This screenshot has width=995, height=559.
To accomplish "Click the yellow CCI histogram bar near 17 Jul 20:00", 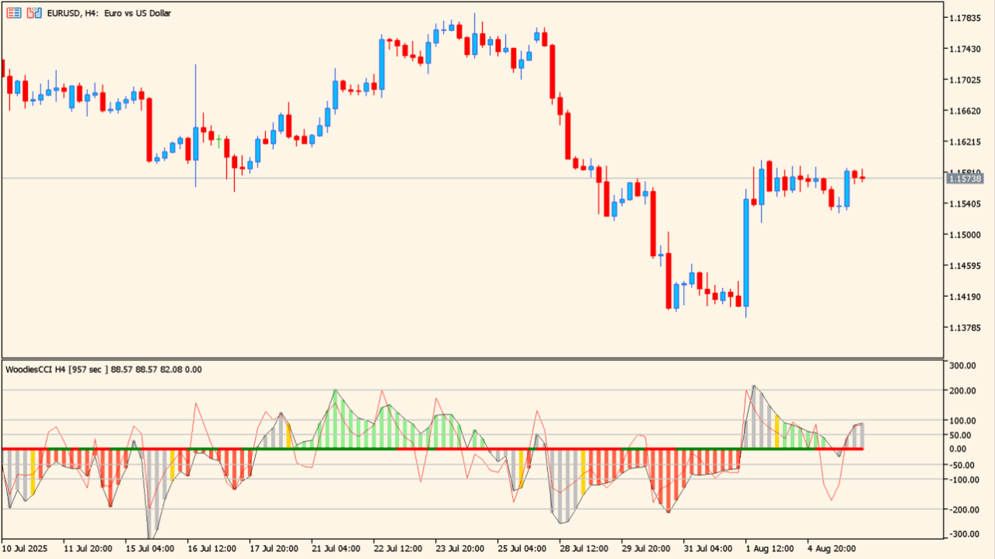I will pyautogui.click(x=288, y=436).
